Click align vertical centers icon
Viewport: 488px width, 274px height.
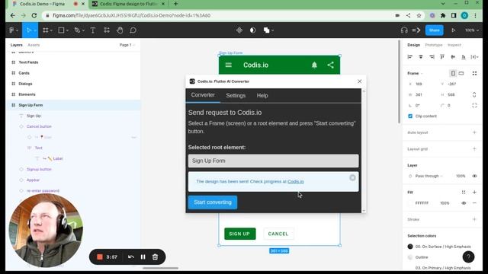pyautogui.click(x=453, y=57)
